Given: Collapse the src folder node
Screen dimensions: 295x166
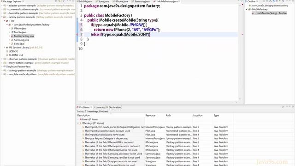Looking at the screenshot, I should (5, 21).
